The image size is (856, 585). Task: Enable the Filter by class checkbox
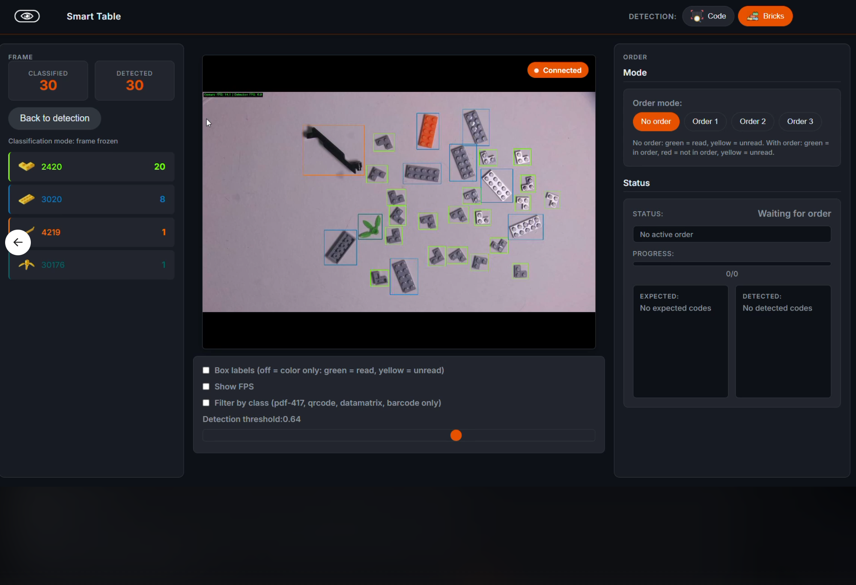tap(206, 403)
